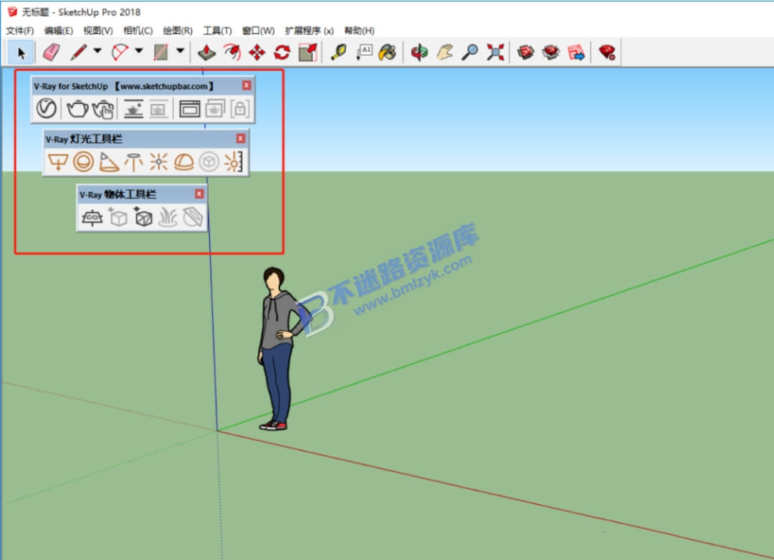Select the red Pencil Line tool
Screen dimensions: 774x560
click(x=79, y=52)
